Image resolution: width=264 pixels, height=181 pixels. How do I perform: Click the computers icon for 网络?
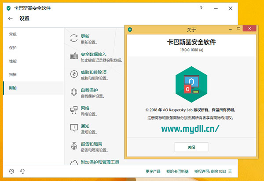point(74,110)
